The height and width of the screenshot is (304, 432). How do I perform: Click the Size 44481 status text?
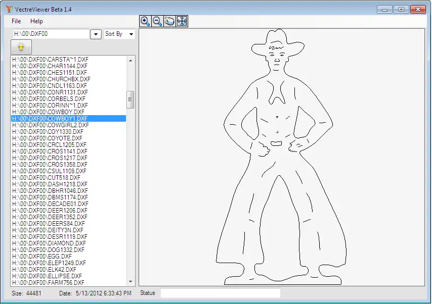[x=26, y=293]
